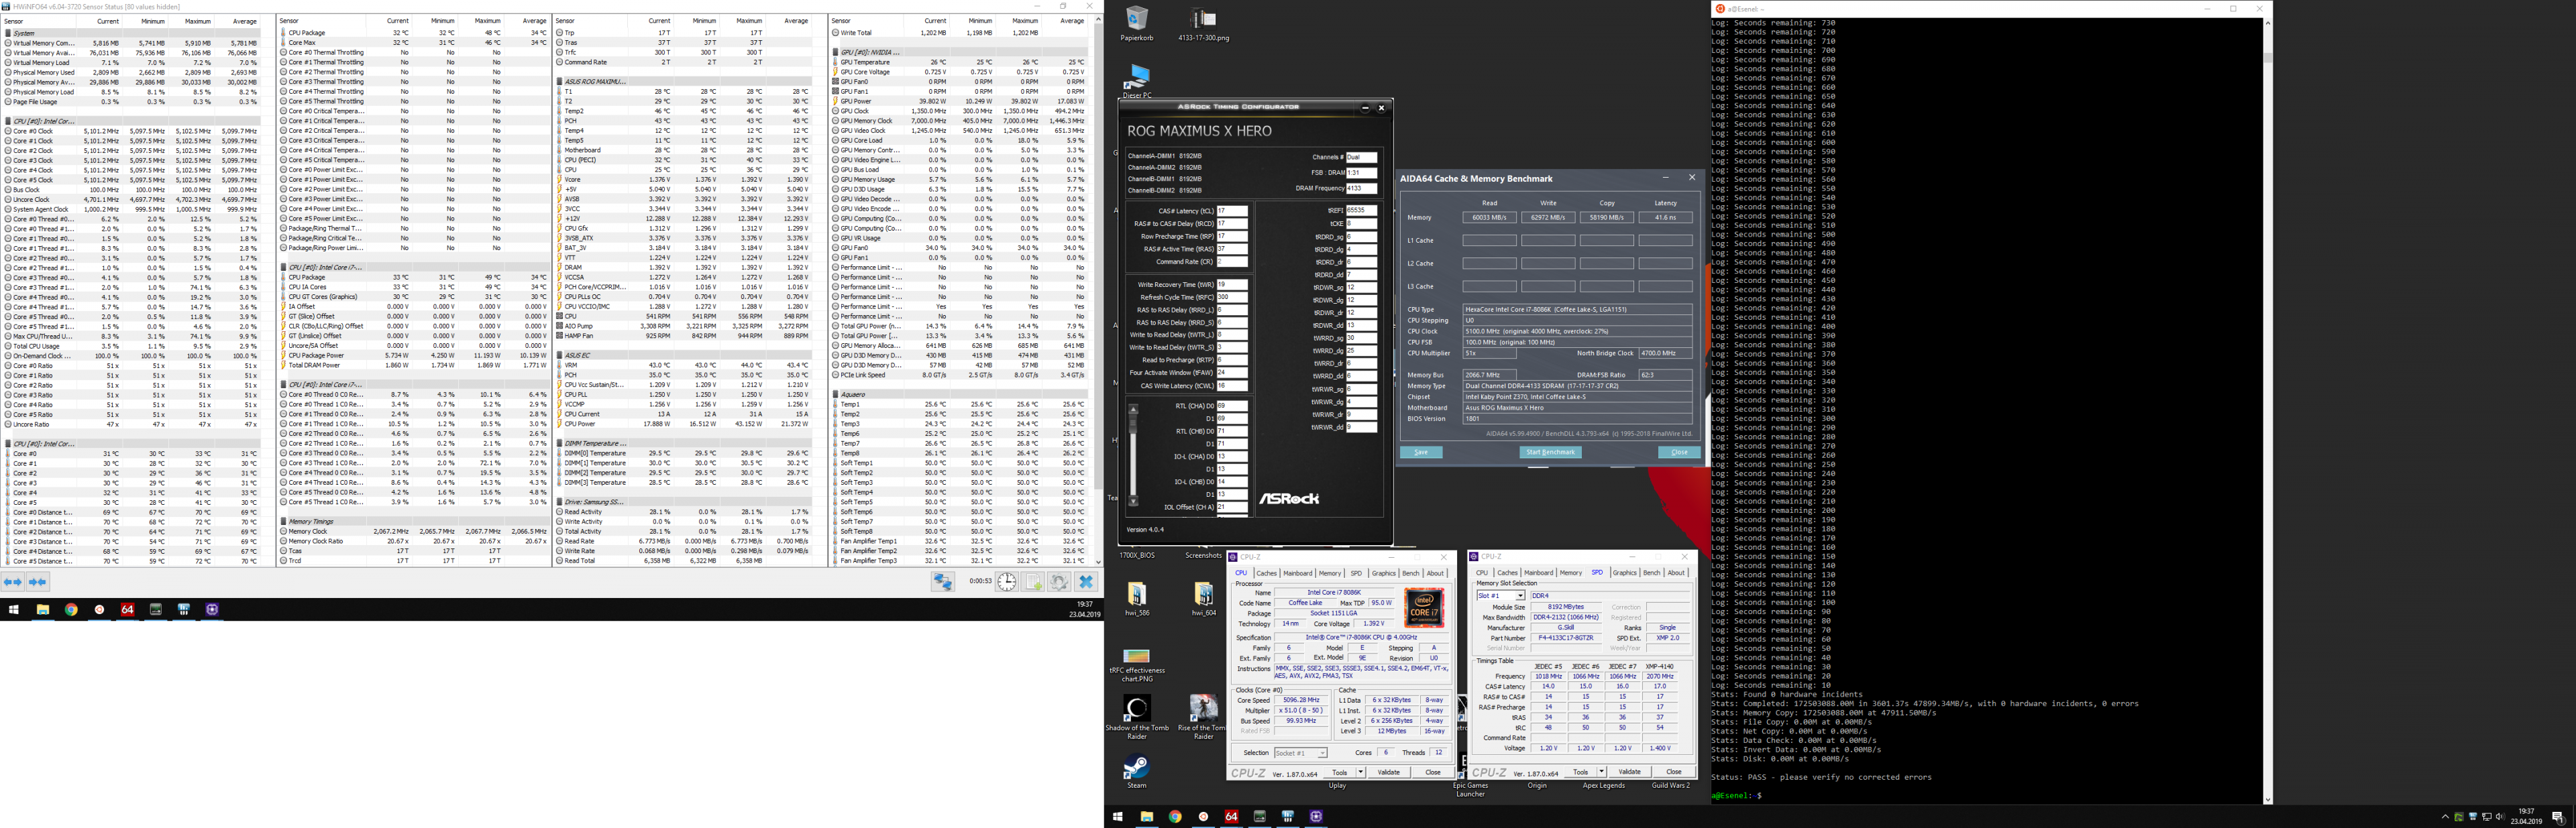Click HWiNFO expand columns arrows icon

point(13,582)
